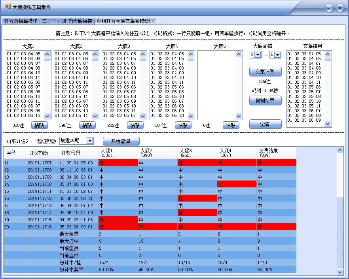Minimize the window using title bar button
The image size is (349, 279).
pos(329,8)
